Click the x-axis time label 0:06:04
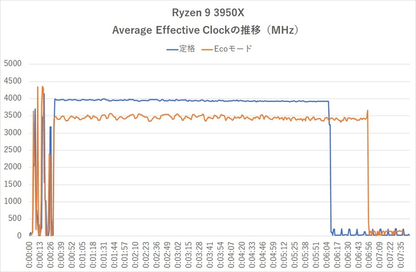 pos(326,255)
